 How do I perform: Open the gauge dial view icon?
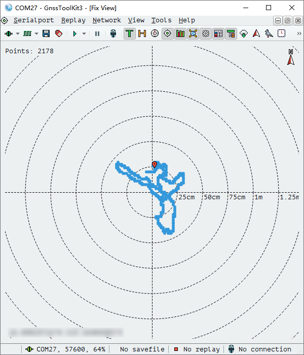point(155,34)
